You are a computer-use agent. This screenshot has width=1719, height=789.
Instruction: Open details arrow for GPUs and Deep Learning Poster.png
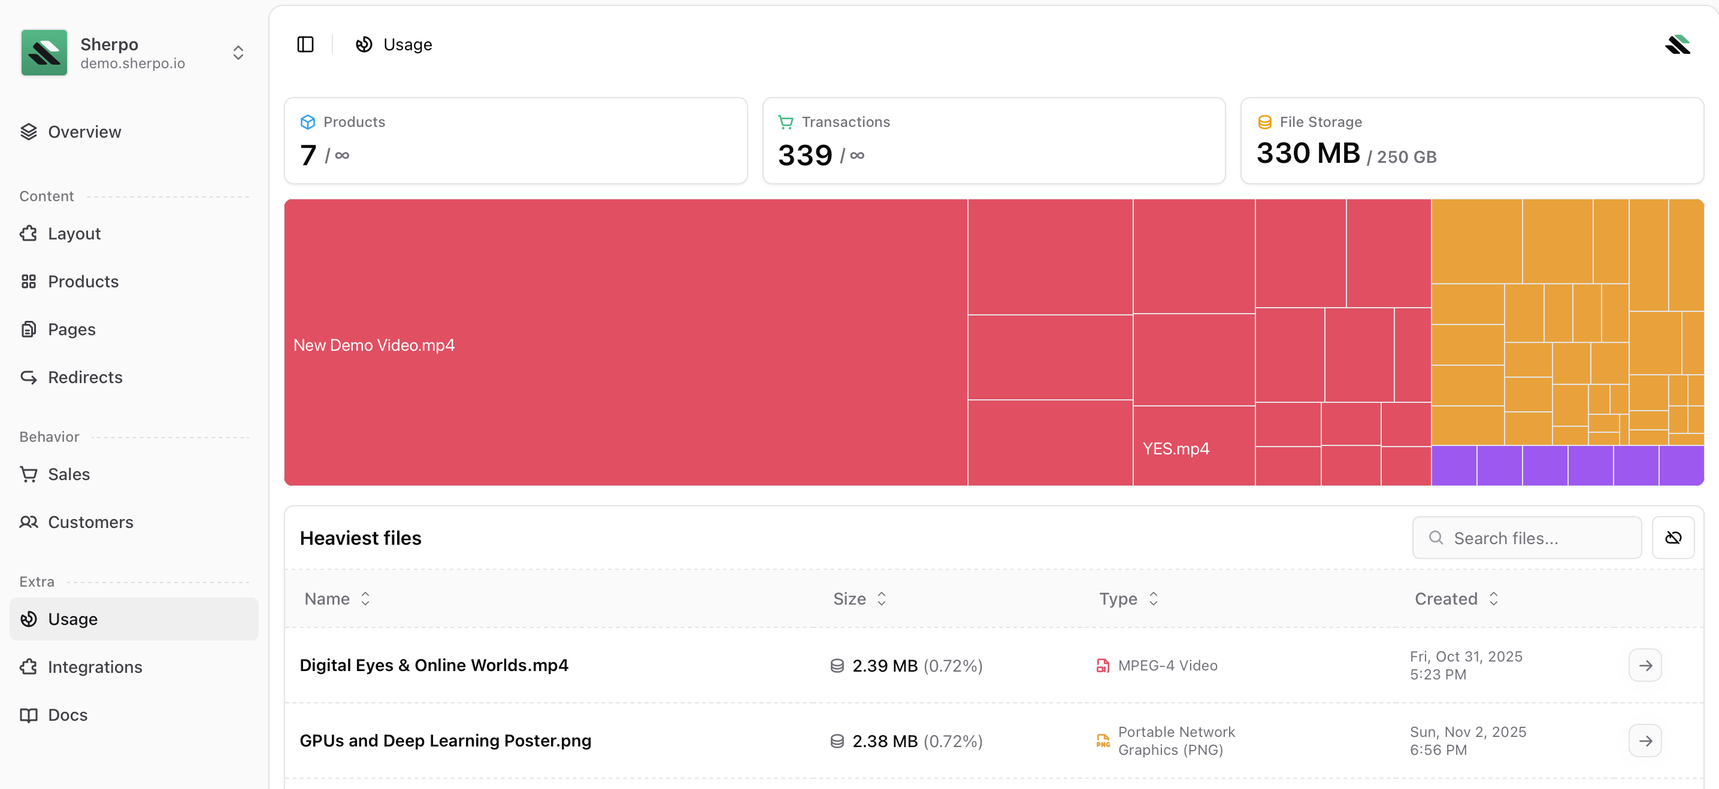(x=1645, y=741)
